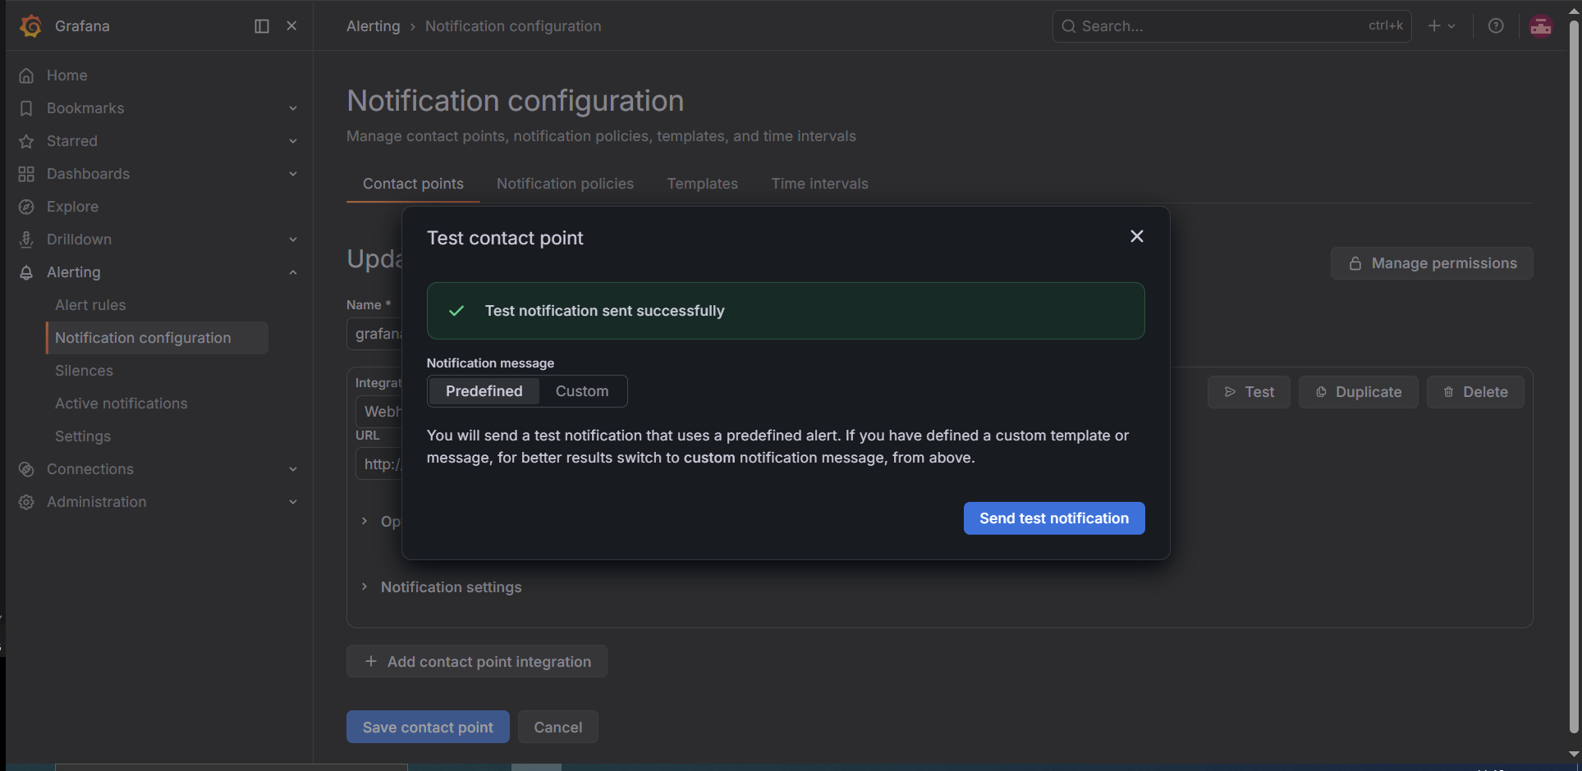This screenshot has height=771, width=1582.
Task: Expand the Starred section chevron
Action: tap(293, 141)
